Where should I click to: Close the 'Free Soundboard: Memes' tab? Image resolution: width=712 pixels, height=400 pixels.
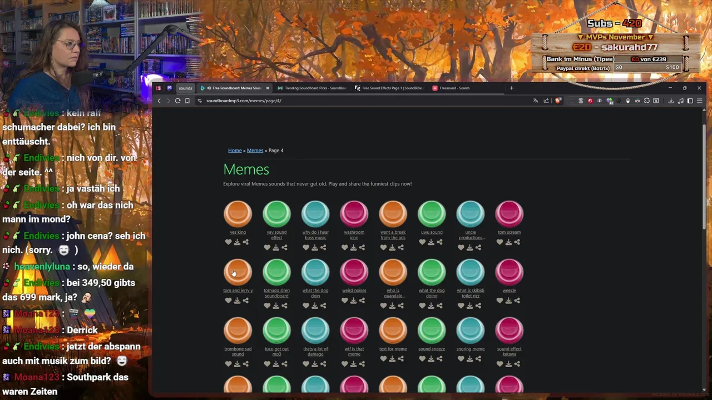[268, 88]
